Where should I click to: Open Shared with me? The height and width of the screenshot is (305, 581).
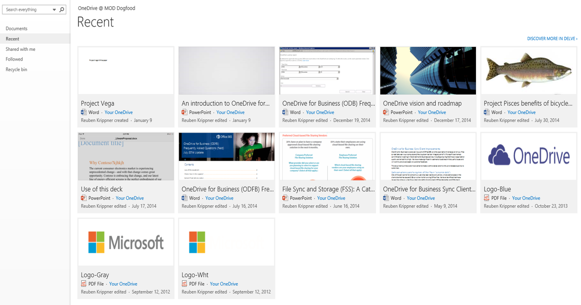tap(20, 49)
